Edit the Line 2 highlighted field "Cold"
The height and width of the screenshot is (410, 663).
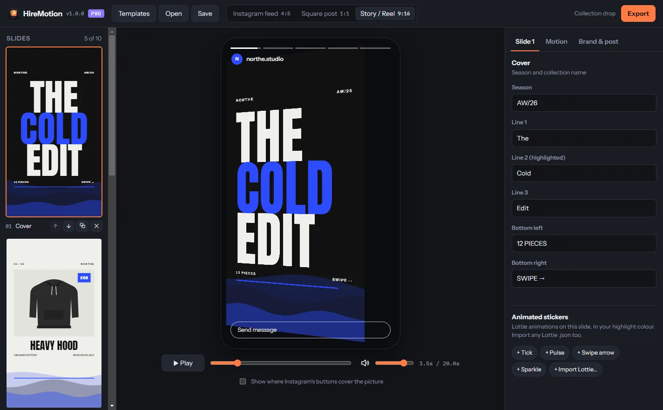[584, 173]
